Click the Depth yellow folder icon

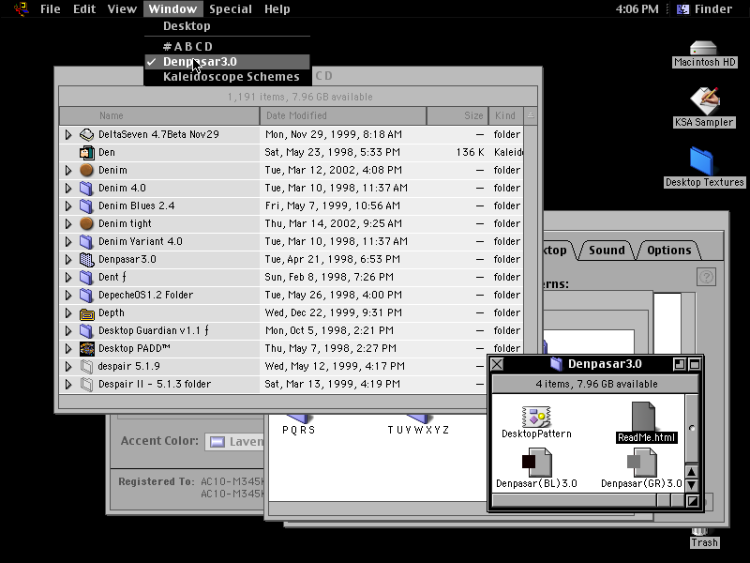pyautogui.click(x=86, y=313)
